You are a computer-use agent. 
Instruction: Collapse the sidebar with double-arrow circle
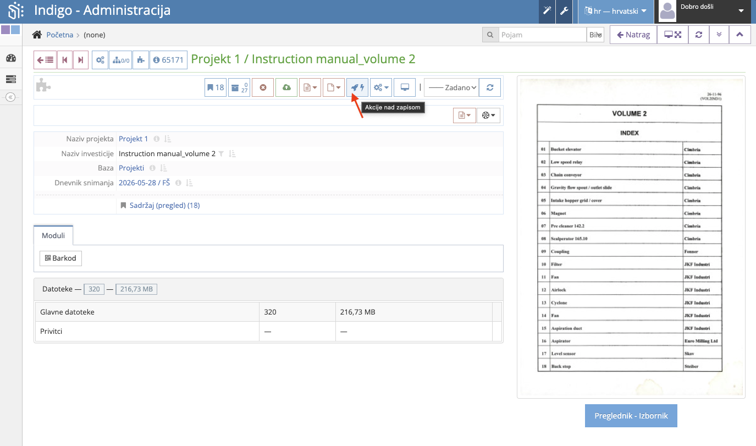(x=10, y=97)
